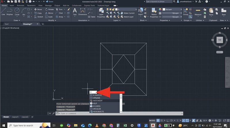Click Make Current layer button

pyautogui.click(x=129, y=13)
